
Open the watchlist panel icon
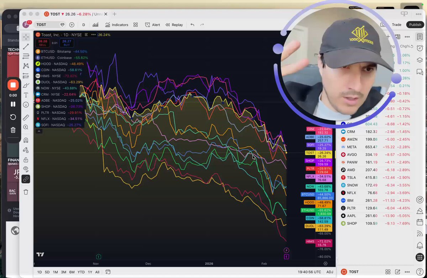(420, 37)
